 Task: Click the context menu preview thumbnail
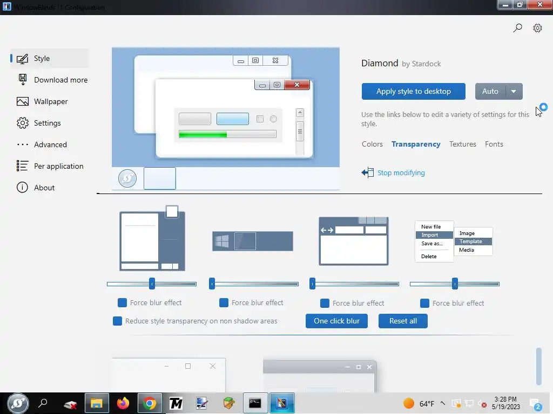454,241
